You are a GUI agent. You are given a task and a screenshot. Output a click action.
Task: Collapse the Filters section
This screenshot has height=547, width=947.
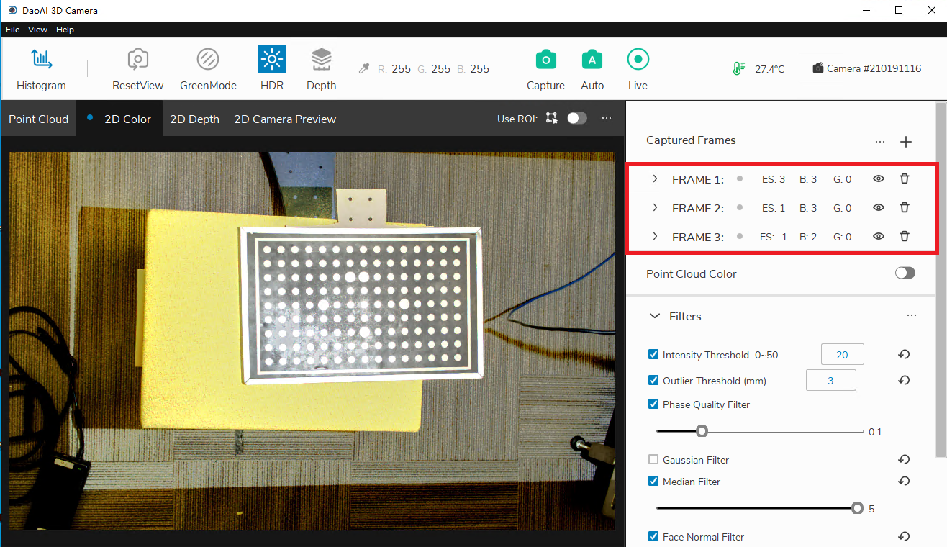(655, 316)
